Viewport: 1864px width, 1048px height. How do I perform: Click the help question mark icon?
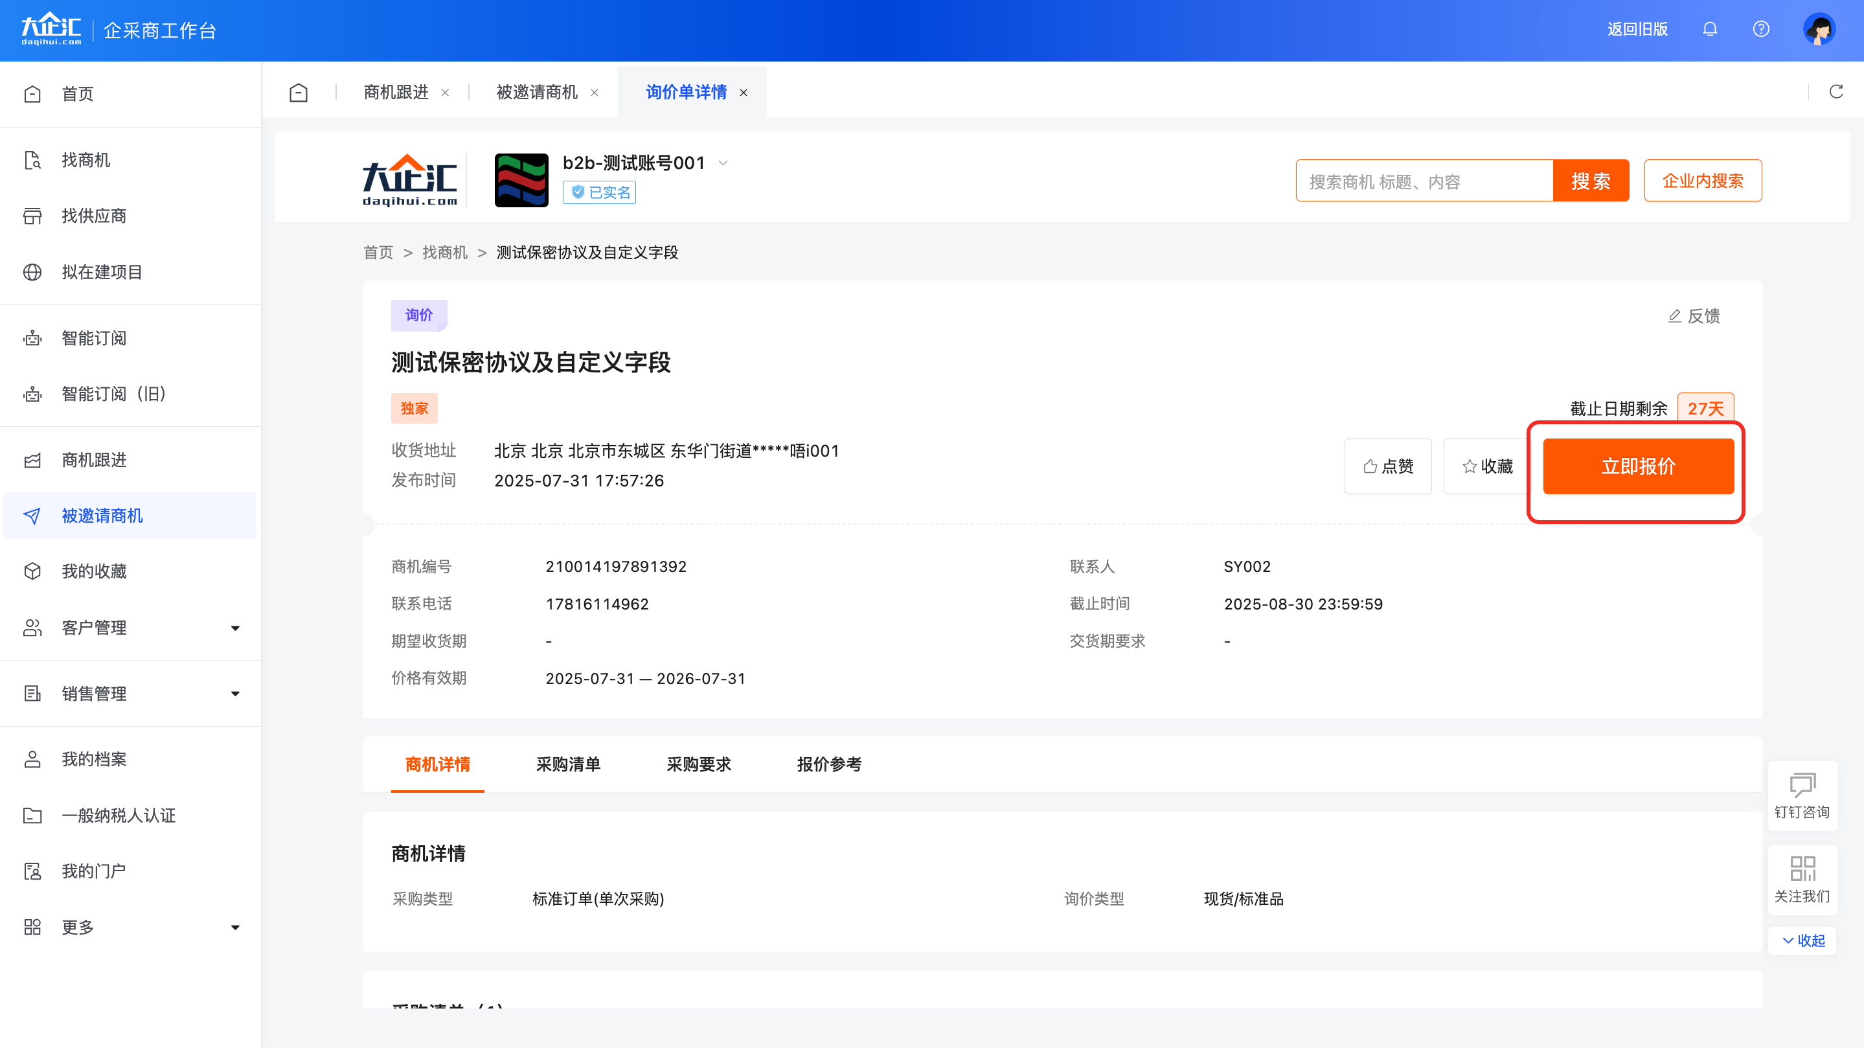[1761, 29]
